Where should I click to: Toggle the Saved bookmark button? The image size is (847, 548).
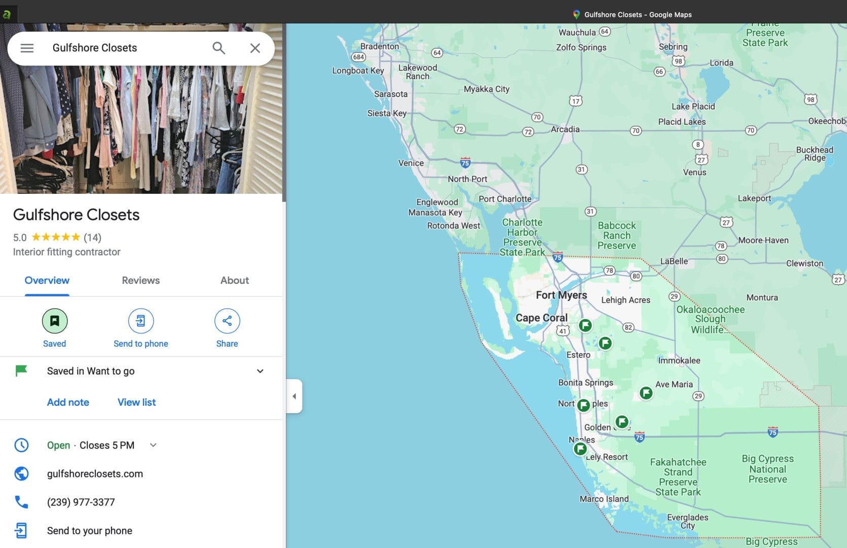pyautogui.click(x=55, y=321)
